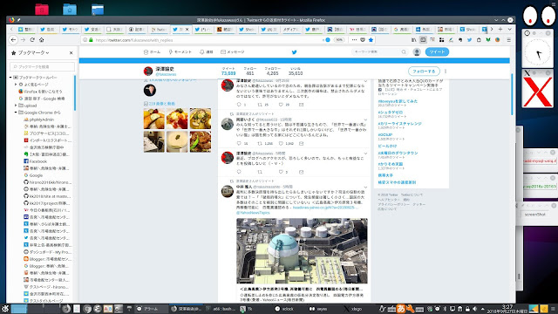558x314 pixels.
Task: Open the Firefox library icon in toolbar
Action: click(413, 40)
